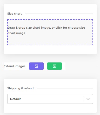Click the purple image upload button

click(36, 66)
